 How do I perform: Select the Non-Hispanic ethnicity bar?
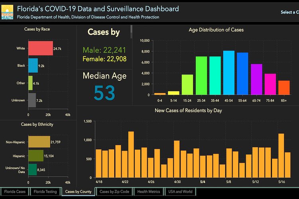point(39,141)
